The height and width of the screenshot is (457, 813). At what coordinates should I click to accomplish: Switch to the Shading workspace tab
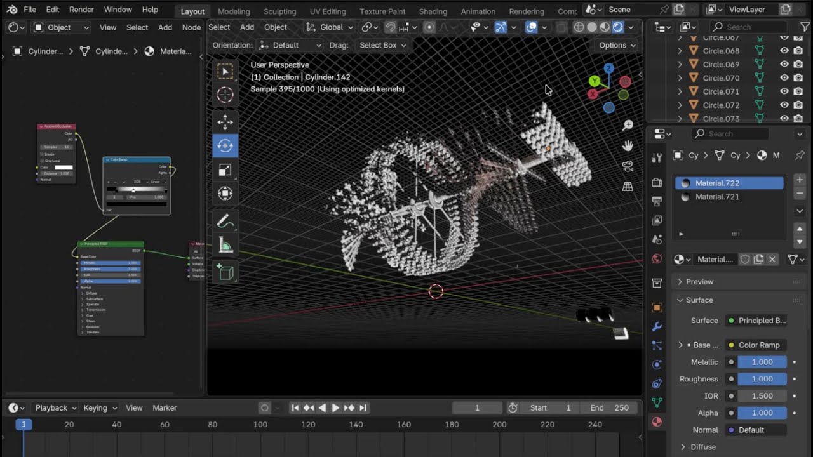tap(433, 11)
